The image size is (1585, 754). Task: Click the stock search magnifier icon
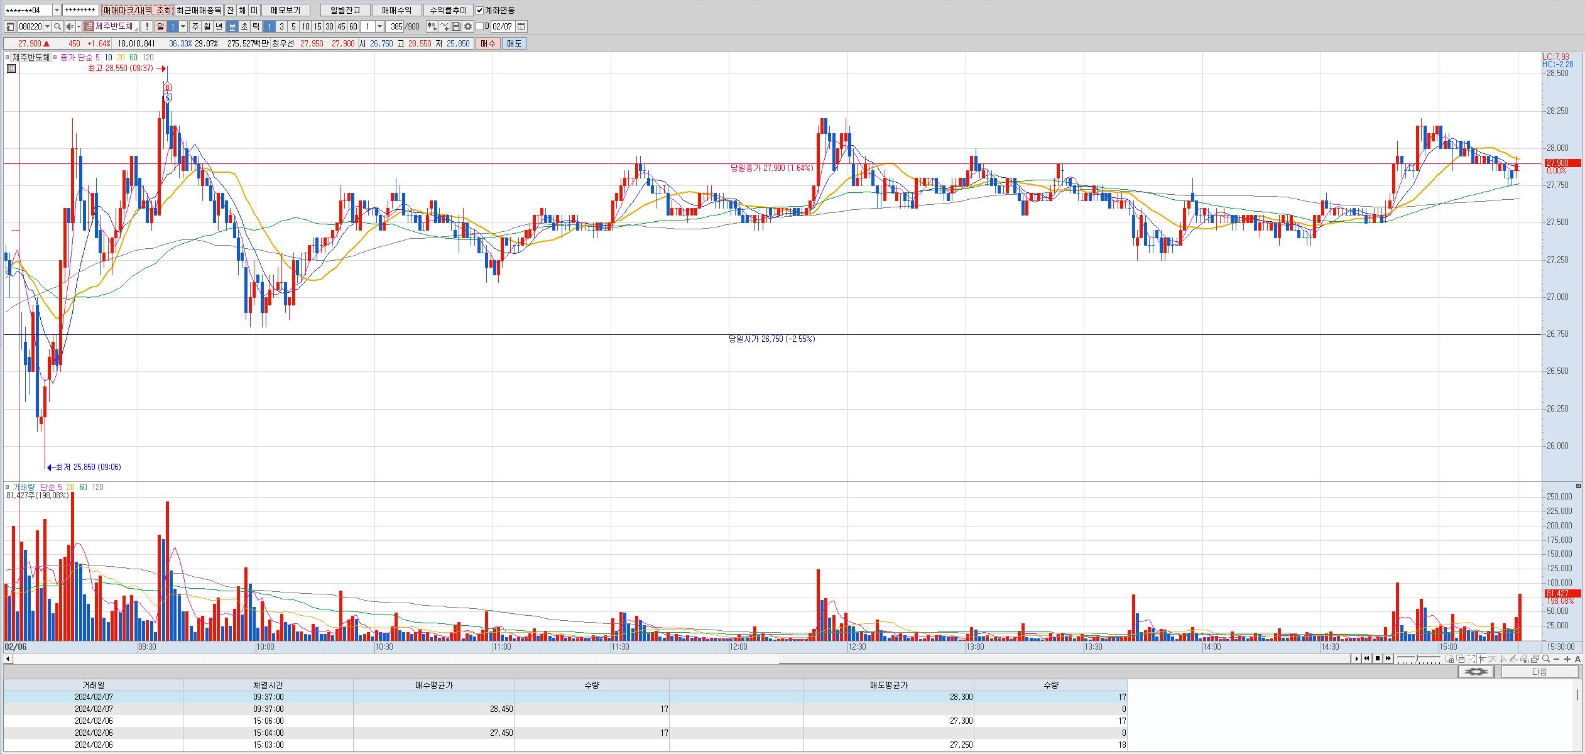57,26
